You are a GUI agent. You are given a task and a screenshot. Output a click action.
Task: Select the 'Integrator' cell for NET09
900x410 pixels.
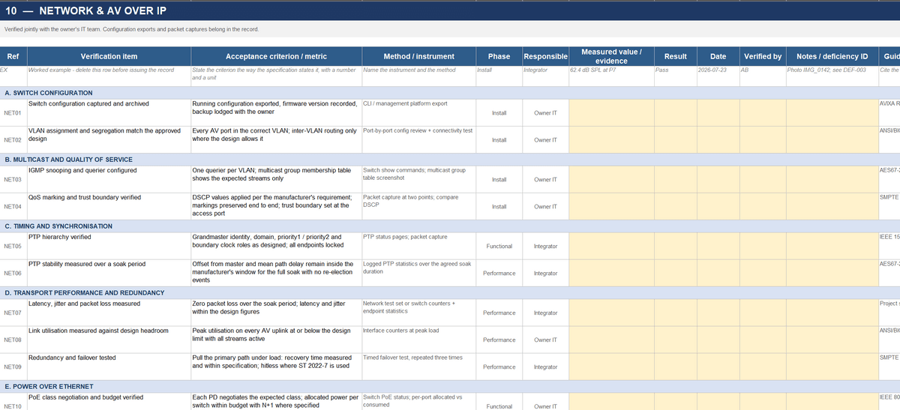(x=545, y=367)
